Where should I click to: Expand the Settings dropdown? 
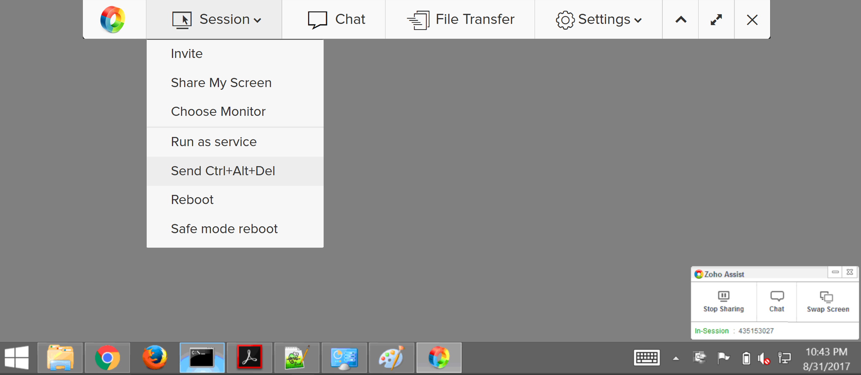tap(599, 19)
